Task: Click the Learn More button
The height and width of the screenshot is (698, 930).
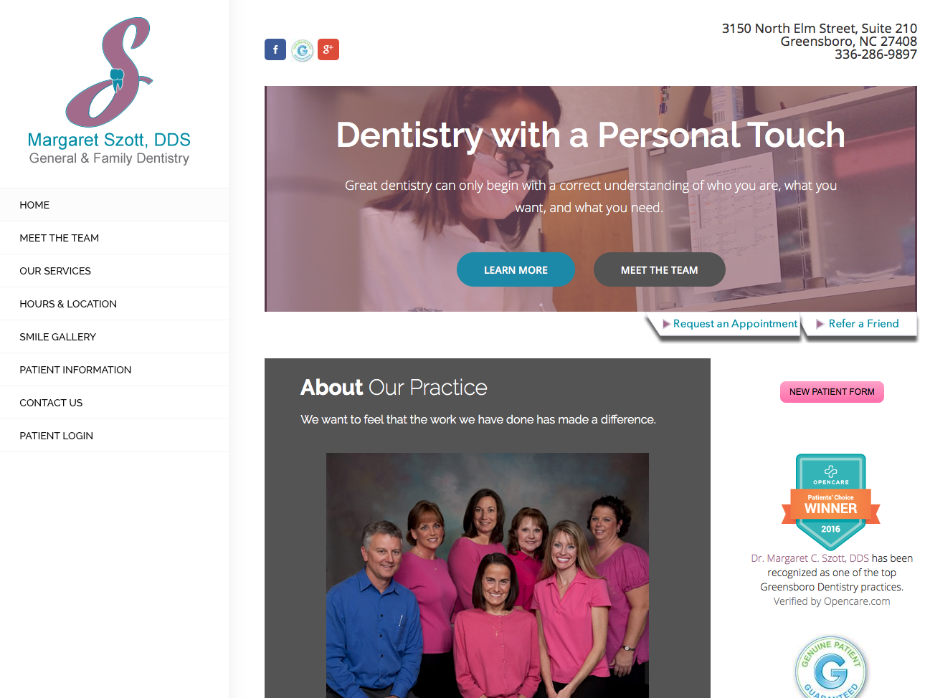Action: click(x=516, y=269)
